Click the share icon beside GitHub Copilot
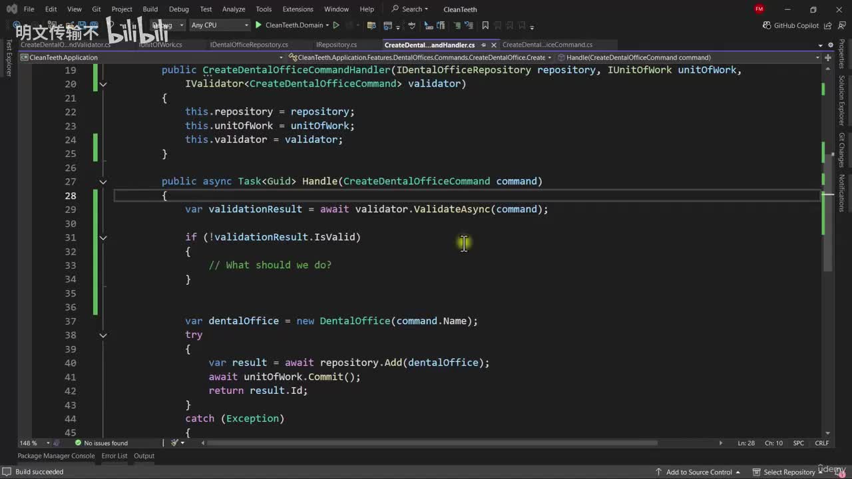852x479 pixels. pyautogui.click(x=829, y=25)
